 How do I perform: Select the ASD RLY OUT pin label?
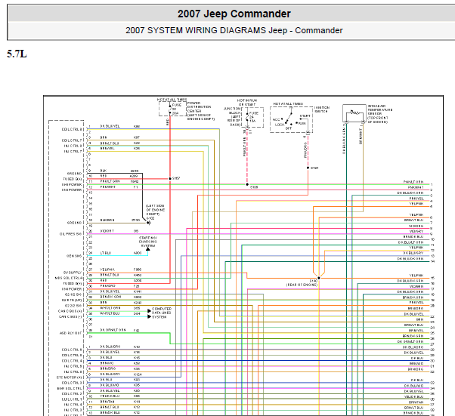coord(71,334)
